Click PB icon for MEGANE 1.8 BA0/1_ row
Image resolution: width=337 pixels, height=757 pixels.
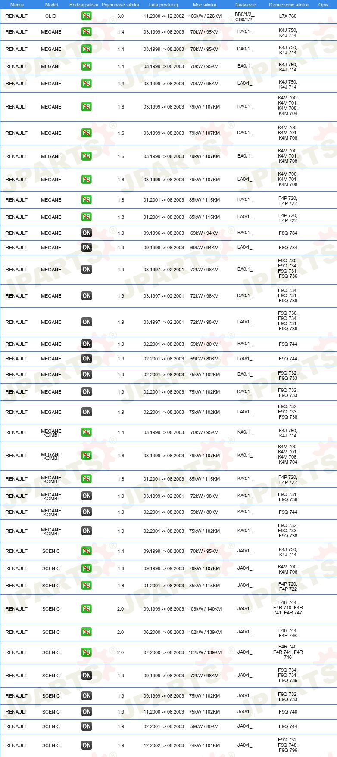pyautogui.click(x=87, y=200)
